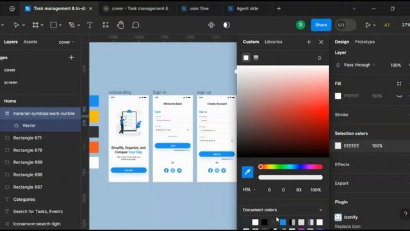Select the Hand tool
The width and height of the screenshot is (410, 231).
pos(120,25)
